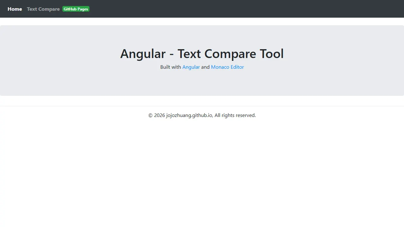
Task: Go to Text Compare in navbar
Action: pyautogui.click(x=43, y=9)
